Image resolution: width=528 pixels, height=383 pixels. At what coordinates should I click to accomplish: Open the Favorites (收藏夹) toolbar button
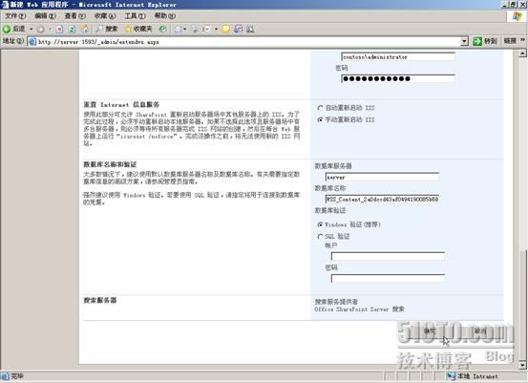(x=138, y=29)
